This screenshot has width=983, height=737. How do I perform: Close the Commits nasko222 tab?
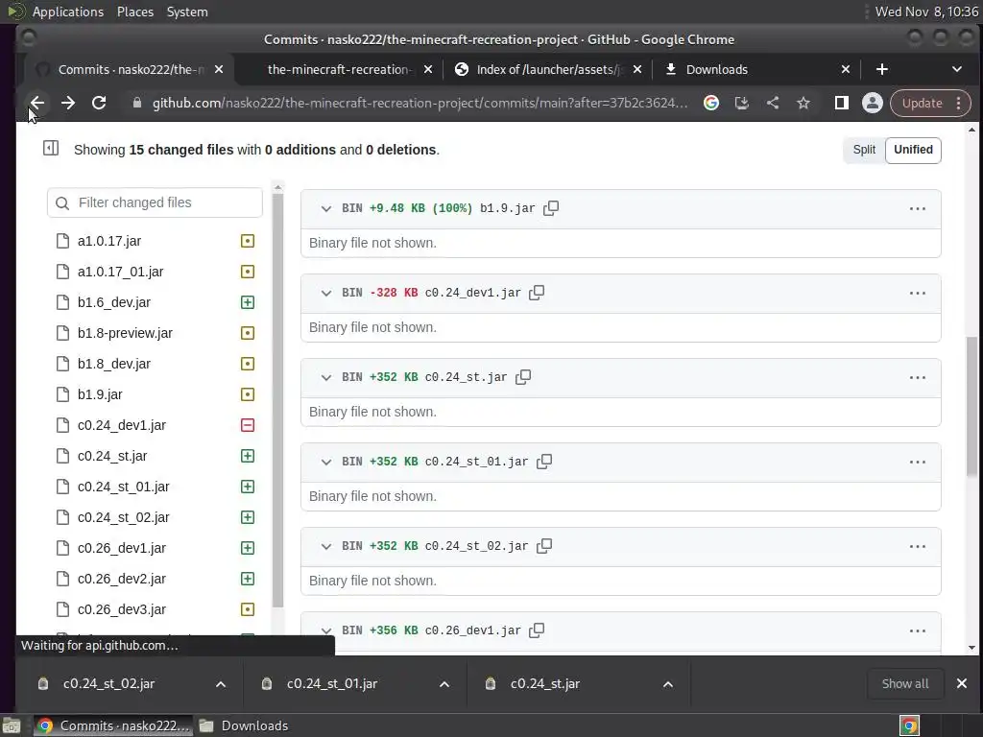(x=219, y=69)
